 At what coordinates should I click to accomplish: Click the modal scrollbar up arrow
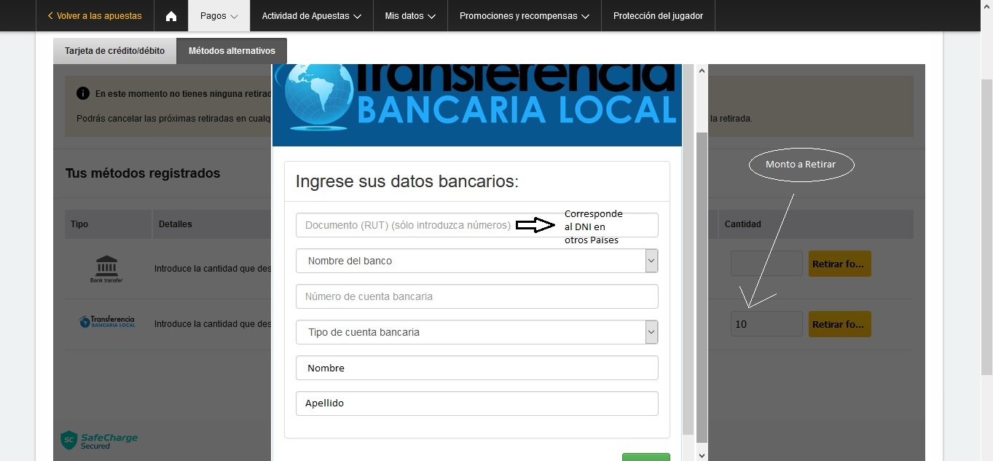pos(702,71)
